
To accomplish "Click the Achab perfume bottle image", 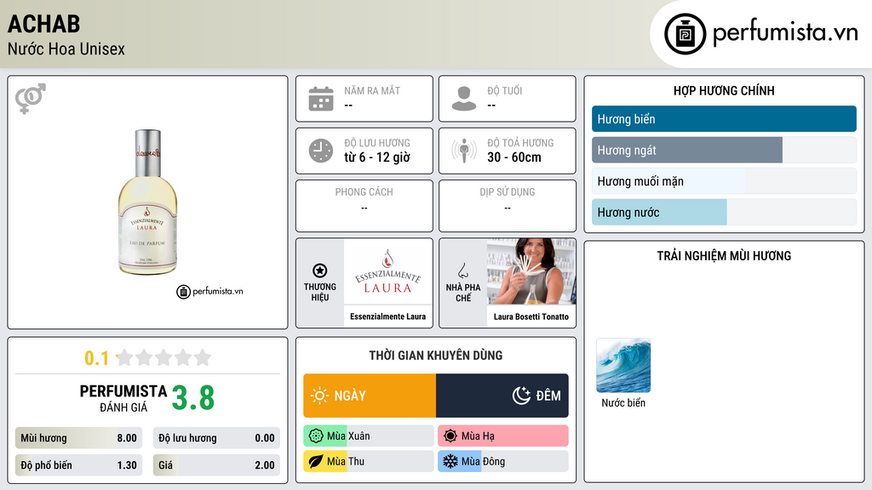I will pos(147,202).
